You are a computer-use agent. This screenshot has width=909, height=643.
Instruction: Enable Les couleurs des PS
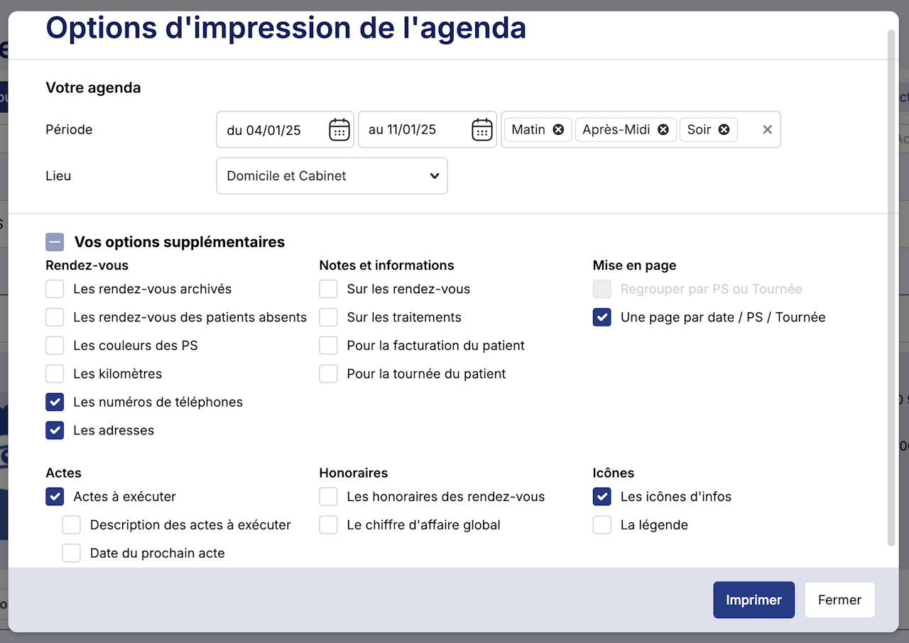click(55, 346)
